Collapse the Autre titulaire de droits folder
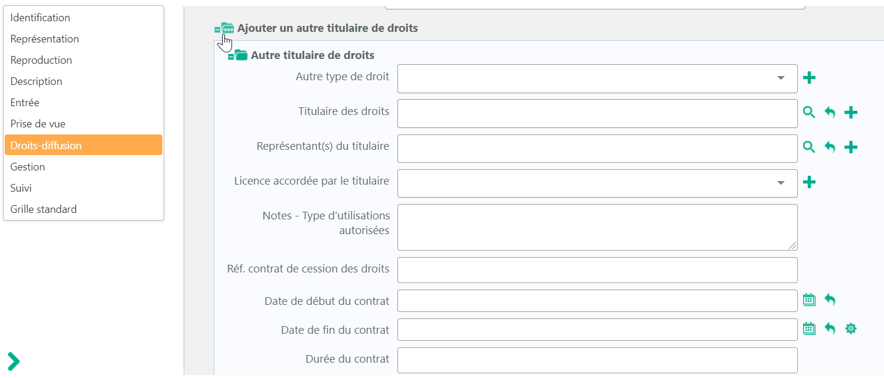 231,57
